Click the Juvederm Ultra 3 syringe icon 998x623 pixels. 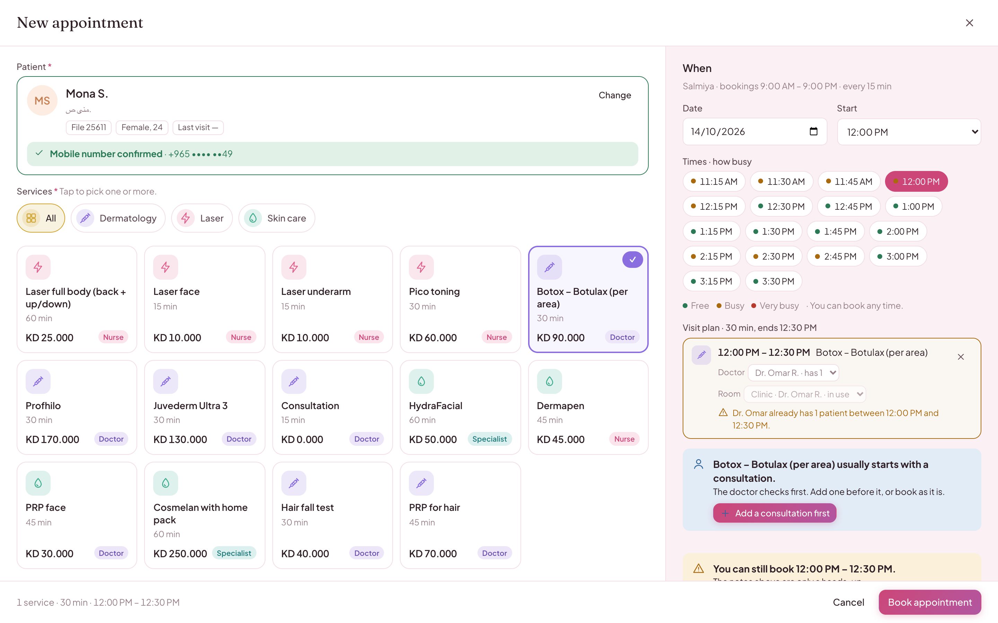coord(165,381)
